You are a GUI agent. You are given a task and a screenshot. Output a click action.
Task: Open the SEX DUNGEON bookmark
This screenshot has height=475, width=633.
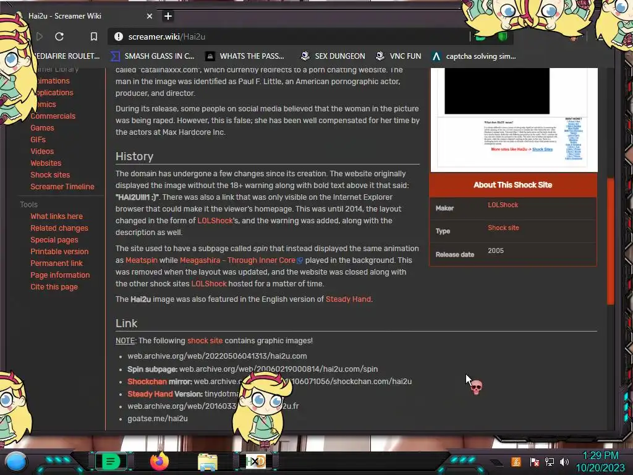tap(333, 56)
